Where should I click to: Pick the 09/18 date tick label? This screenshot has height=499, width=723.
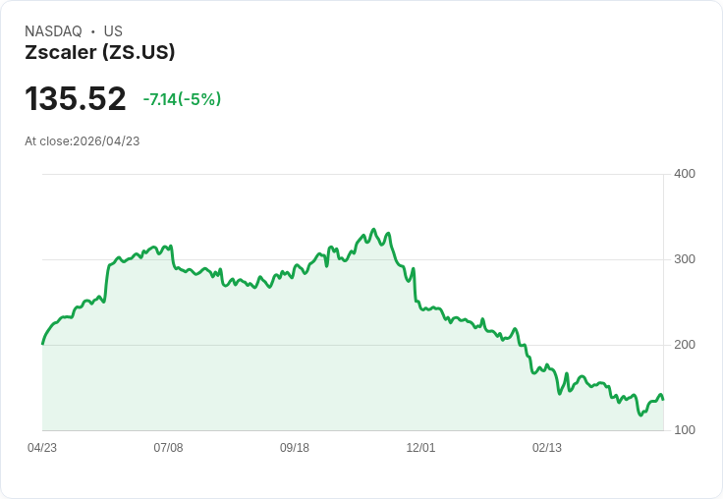(x=295, y=448)
